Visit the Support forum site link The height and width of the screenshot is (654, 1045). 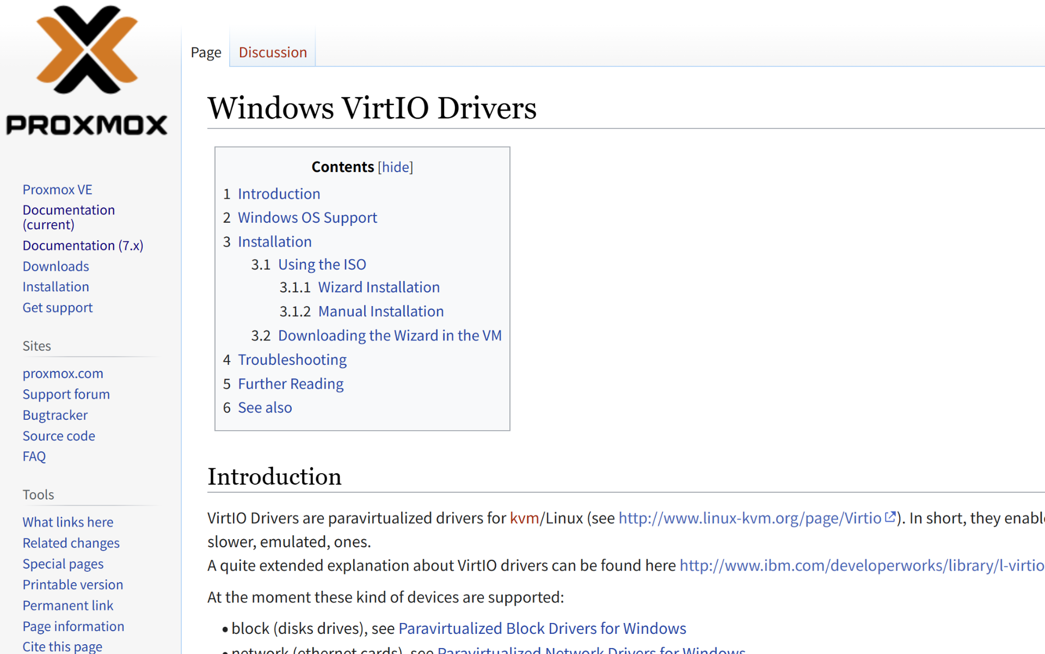tap(66, 394)
